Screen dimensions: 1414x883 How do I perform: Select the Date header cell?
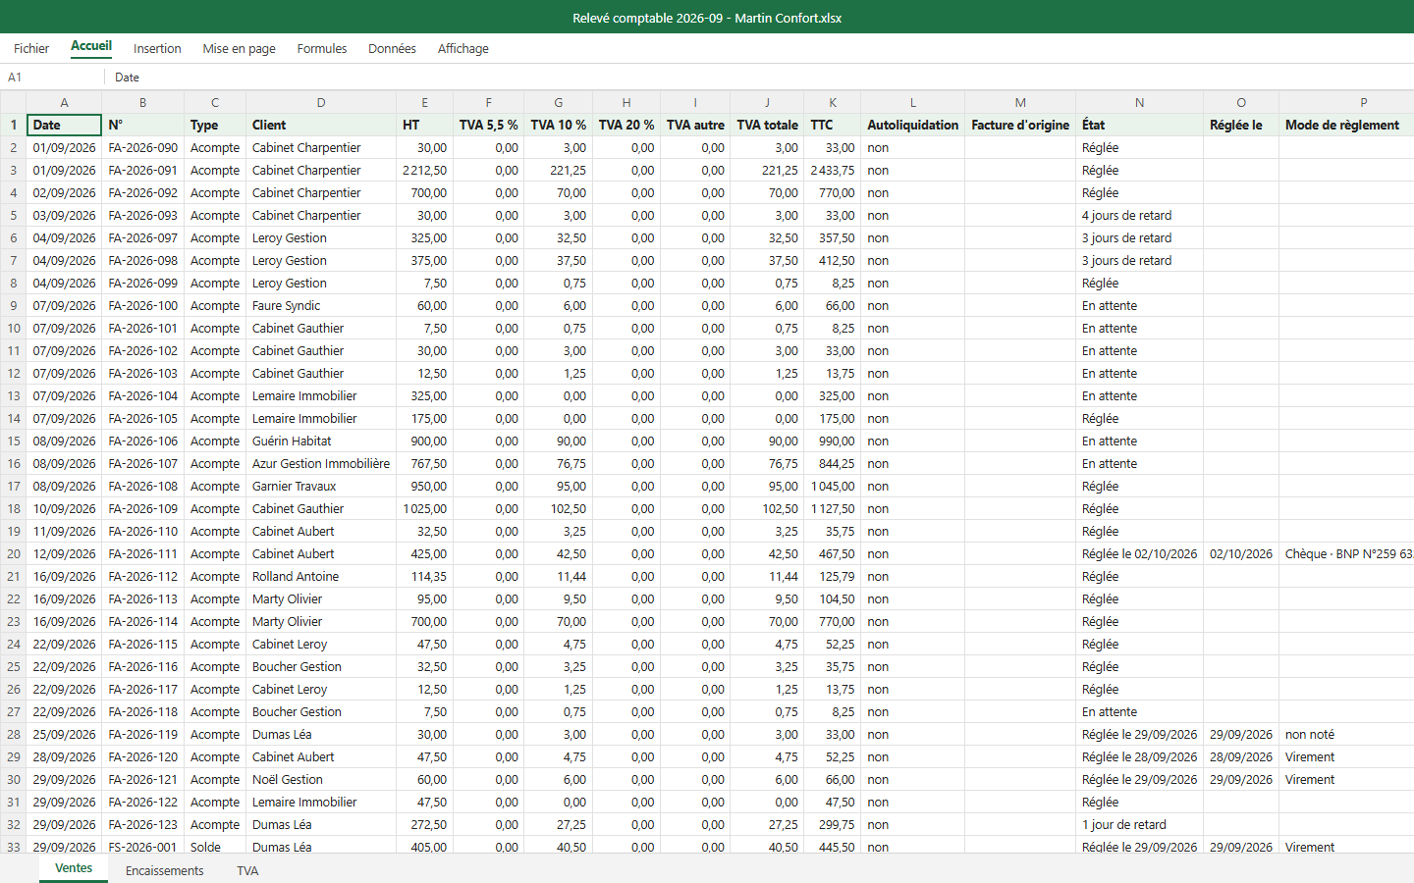[x=64, y=125]
